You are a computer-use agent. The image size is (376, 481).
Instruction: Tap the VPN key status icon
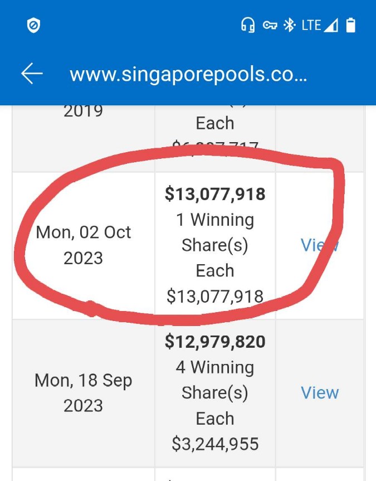pos(270,25)
